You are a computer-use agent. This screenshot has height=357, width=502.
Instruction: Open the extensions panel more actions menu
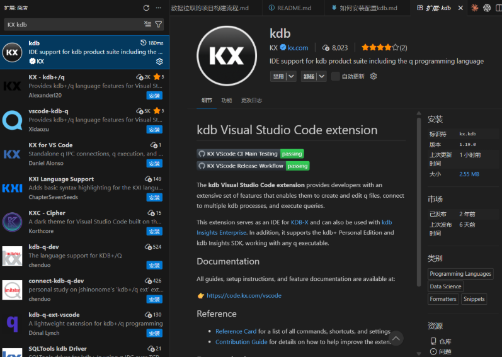[x=159, y=8]
